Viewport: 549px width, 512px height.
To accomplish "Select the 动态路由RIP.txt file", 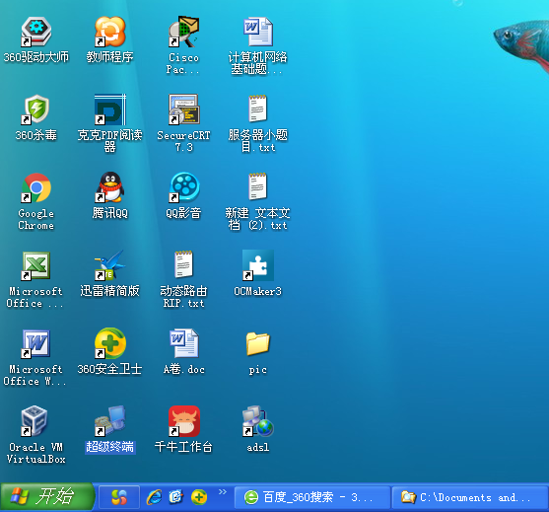I will tap(183, 265).
